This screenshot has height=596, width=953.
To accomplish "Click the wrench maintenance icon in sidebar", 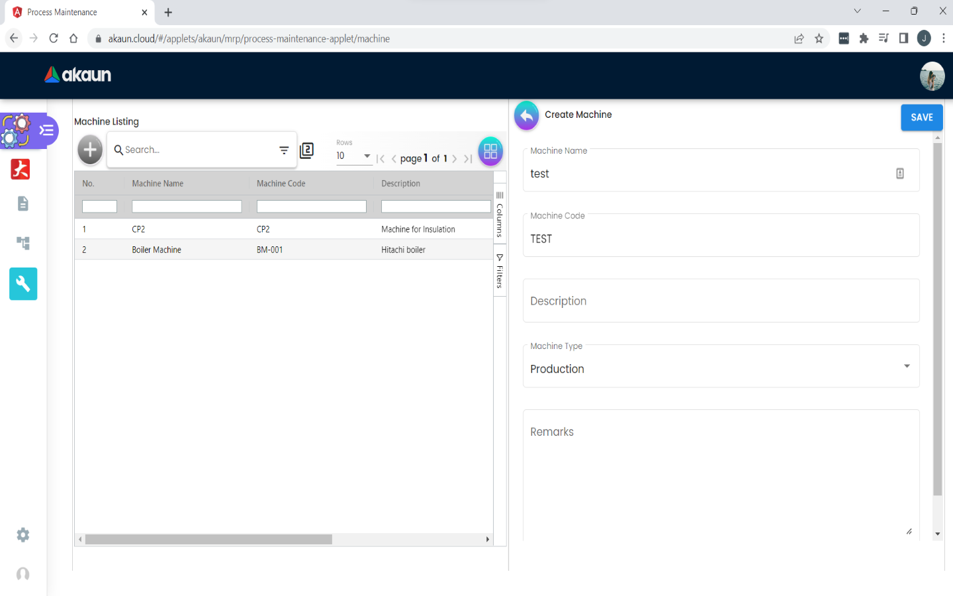I will 23,284.
